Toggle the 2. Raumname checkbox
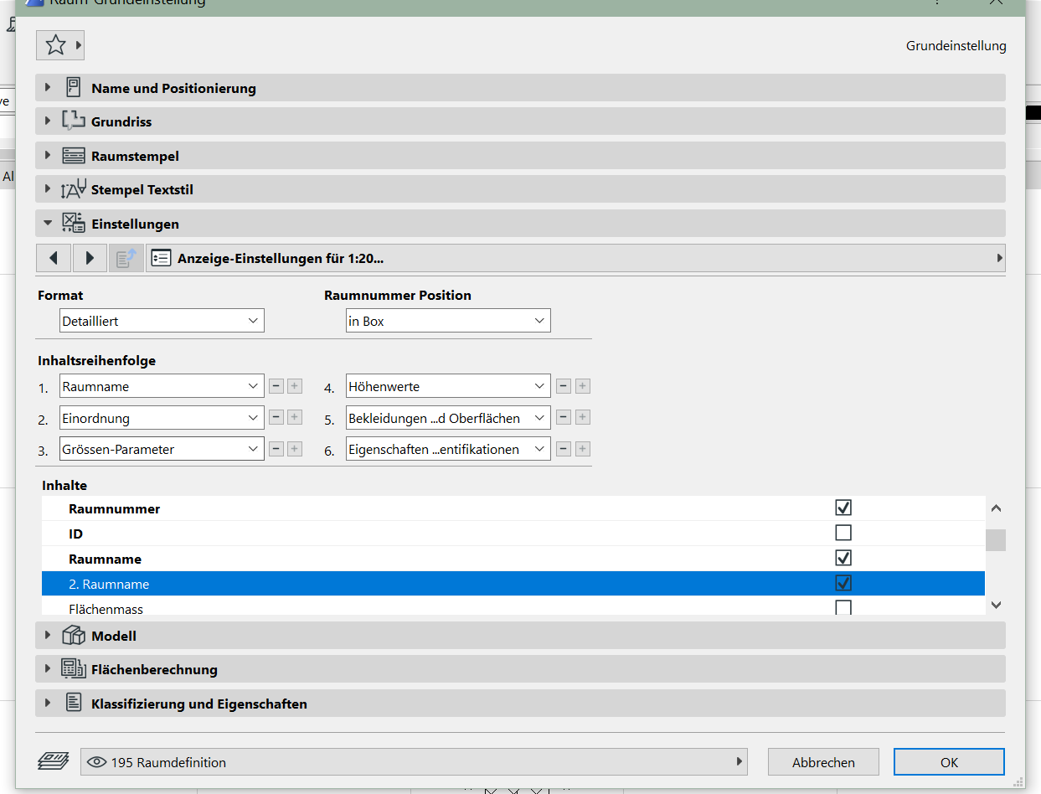The width and height of the screenshot is (1041, 794). coord(843,583)
